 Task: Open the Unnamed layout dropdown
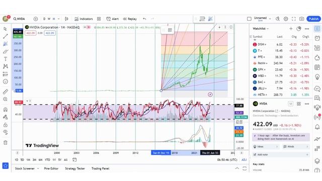[x=263, y=19]
